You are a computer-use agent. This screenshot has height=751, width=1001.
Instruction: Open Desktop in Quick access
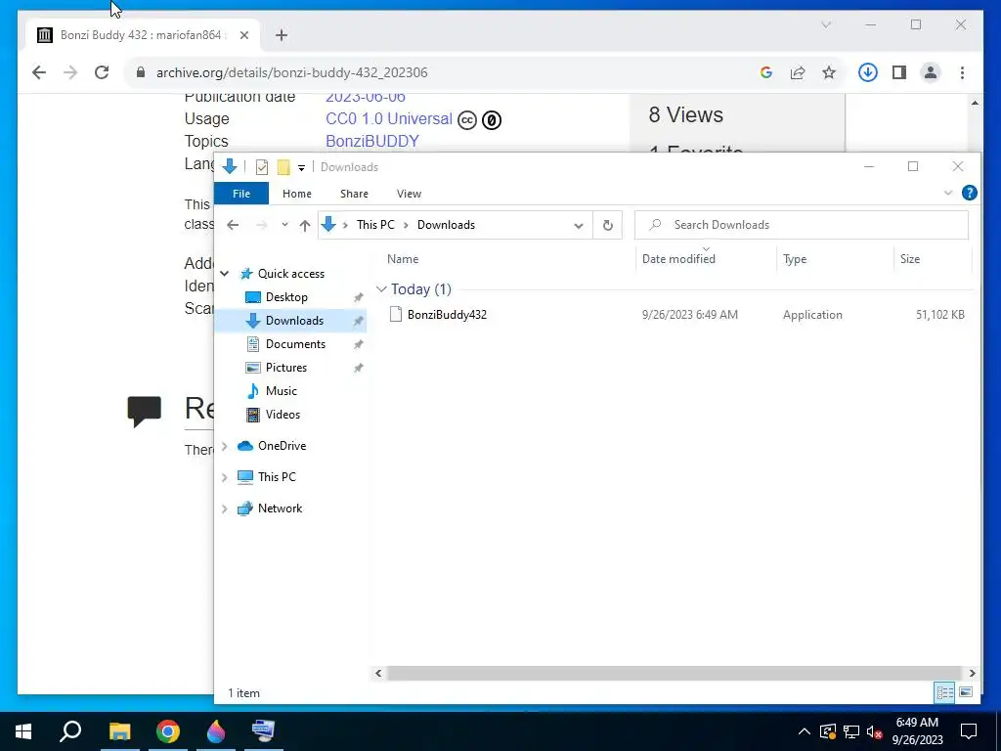tap(286, 297)
